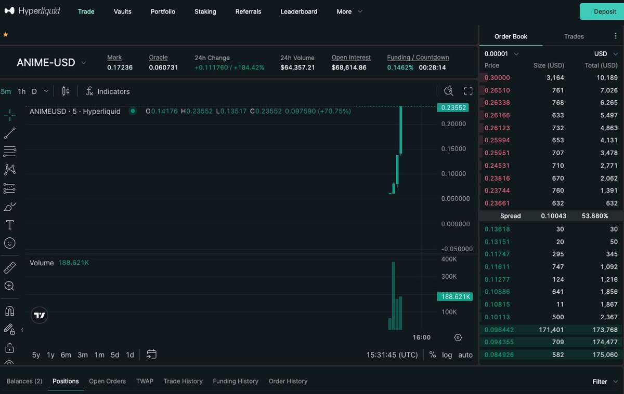Toggle percentage scale on the chart
624x394 pixels.
[432, 355]
